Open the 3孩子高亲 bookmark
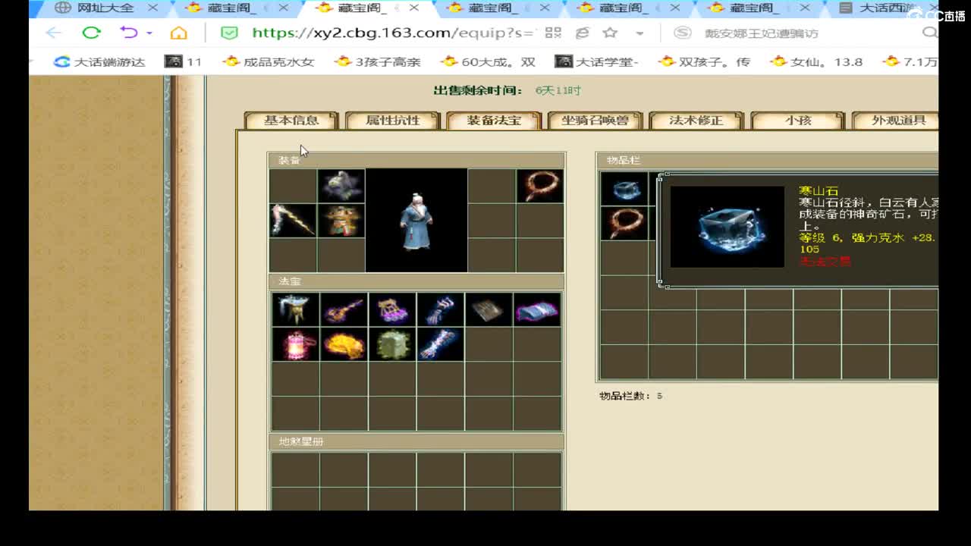The height and width of the screenshot is (546, 971). [x=377, y=61]
